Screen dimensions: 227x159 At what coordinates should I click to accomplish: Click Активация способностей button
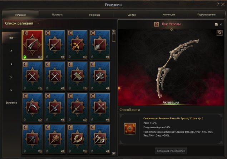(x=171, y=151)
